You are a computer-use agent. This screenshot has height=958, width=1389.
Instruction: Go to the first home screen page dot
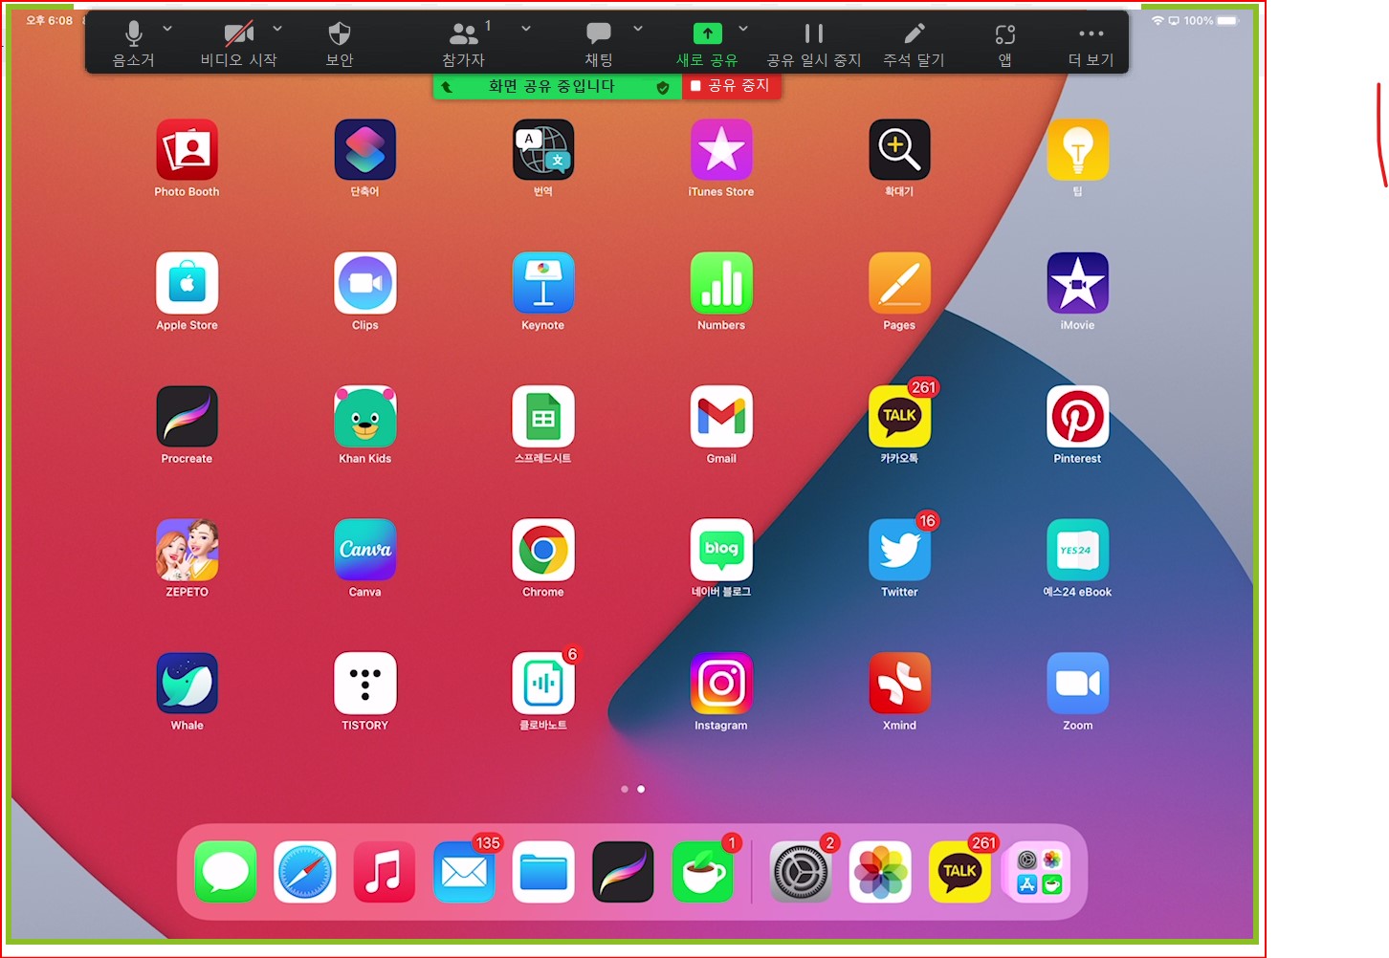click(x=625, y=789)
